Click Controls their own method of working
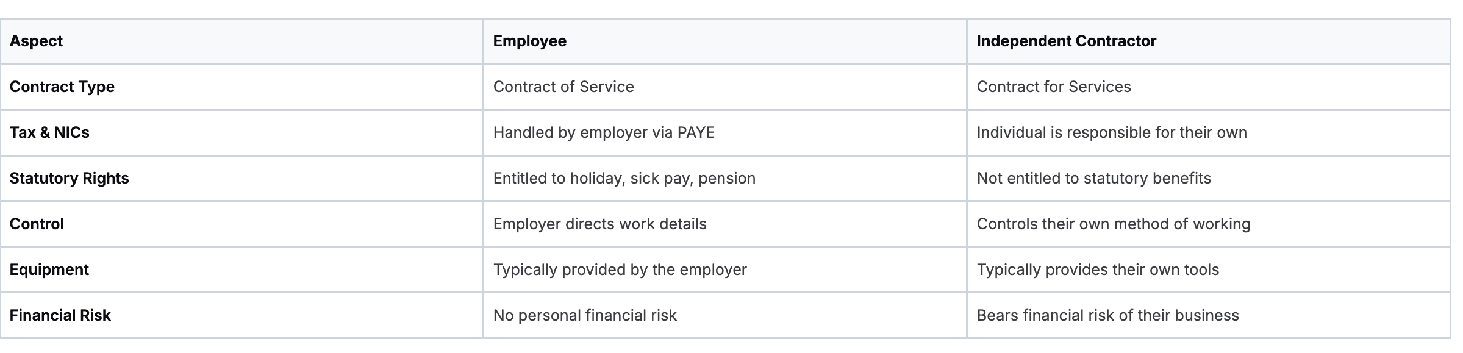Image resolution: width=1463 pixels, height=353 pixels. point(1113,224)
